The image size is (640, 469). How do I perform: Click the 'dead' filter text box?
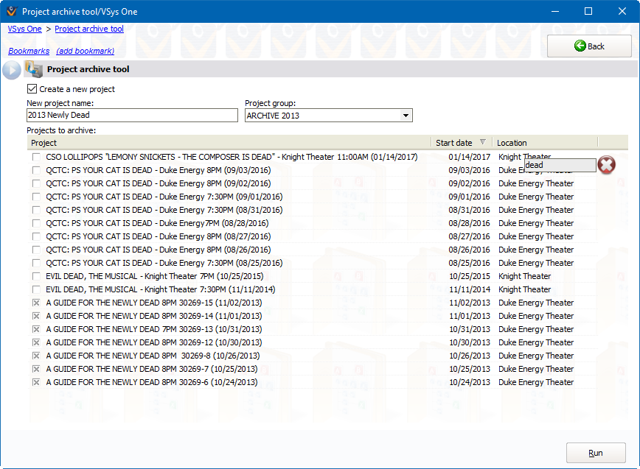click(559, 165)
